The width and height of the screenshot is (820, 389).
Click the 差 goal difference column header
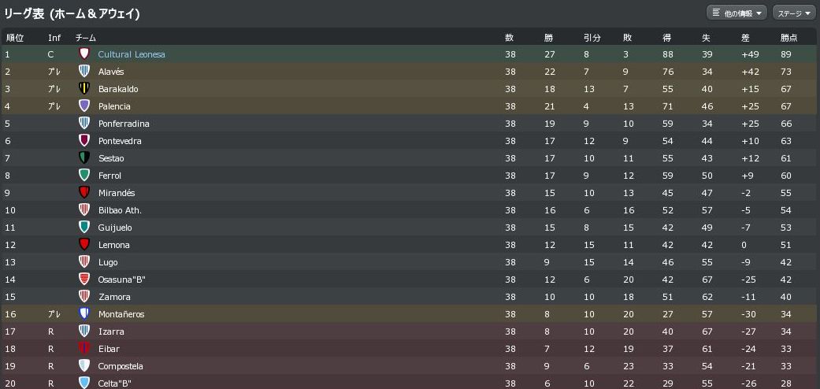pyautogui.click(x=745, y=38)
